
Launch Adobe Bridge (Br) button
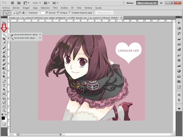click(12, 3)
